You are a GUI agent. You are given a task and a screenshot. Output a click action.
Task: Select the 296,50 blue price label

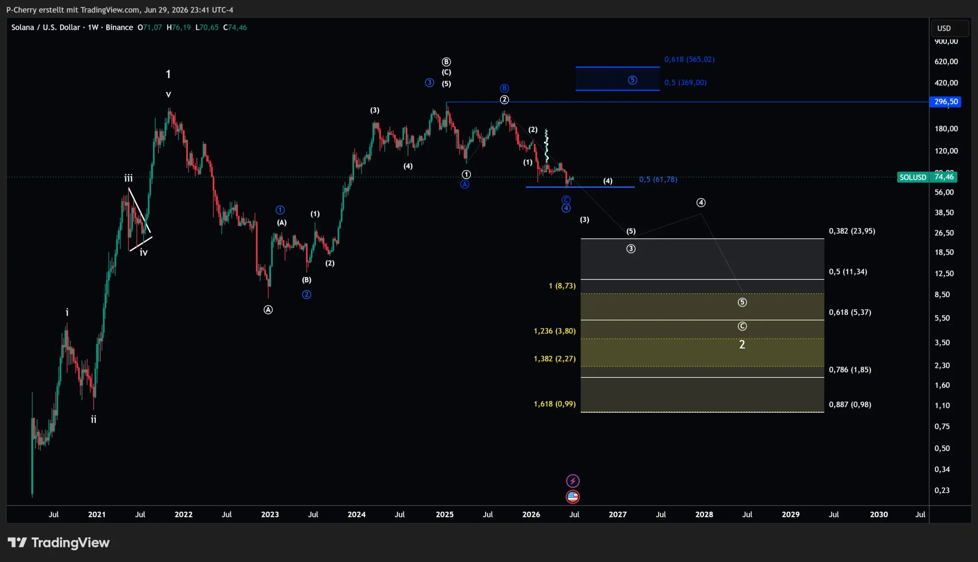point(945,102)
